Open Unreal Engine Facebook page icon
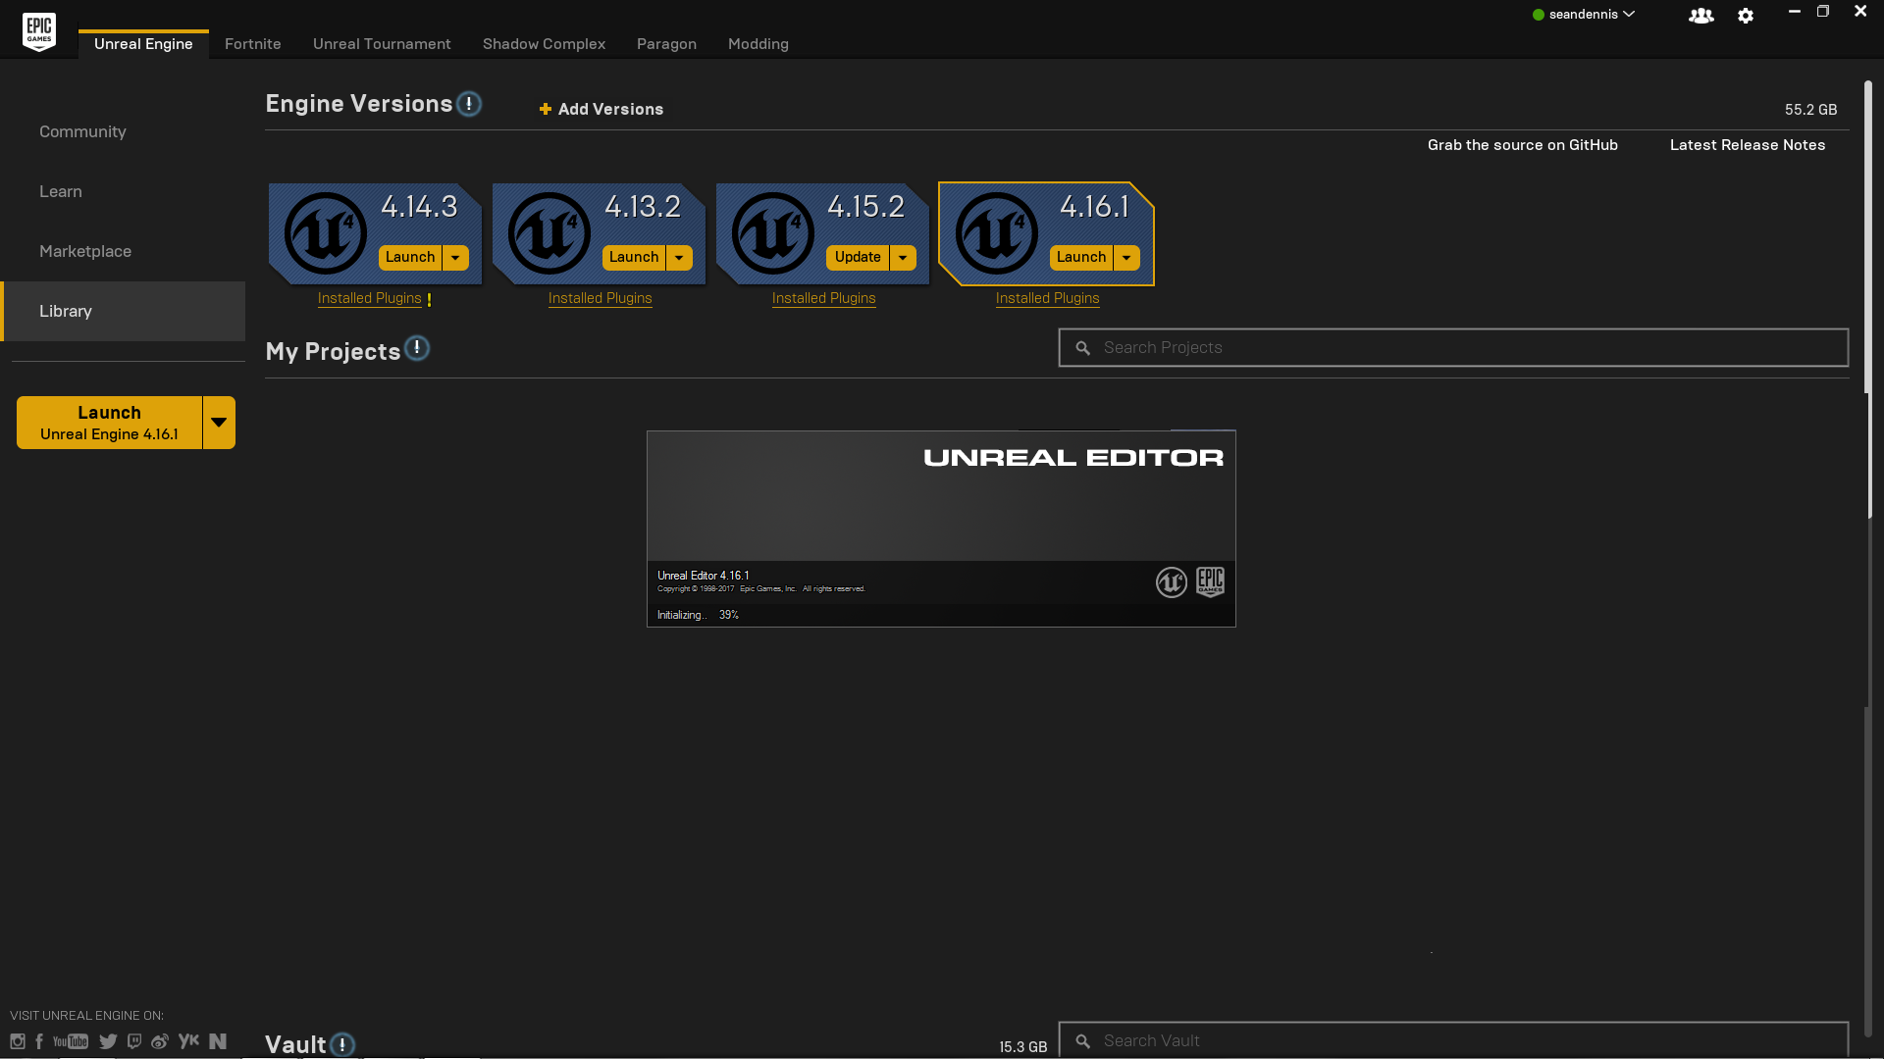The image size is (1884, 1059). (x=39, y=1041)
